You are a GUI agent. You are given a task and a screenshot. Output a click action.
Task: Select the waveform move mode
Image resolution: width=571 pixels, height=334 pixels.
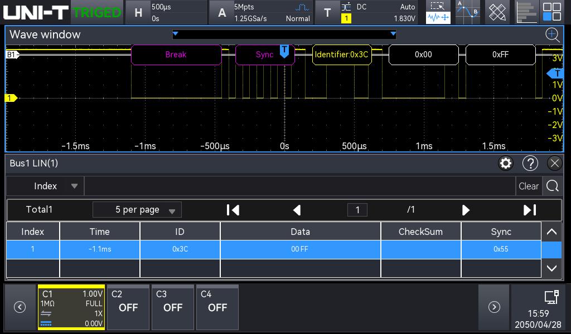[x=438, y=18]
